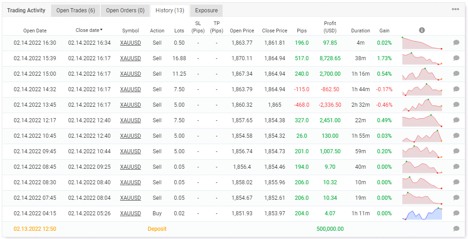Switch to the Open Trades (6) tab
The width and height of the screenshot is (468, 239).
[x=76, y=10]
